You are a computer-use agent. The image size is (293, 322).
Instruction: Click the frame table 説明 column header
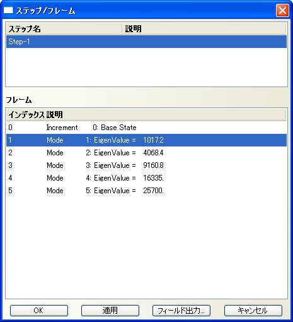point(166,115)
